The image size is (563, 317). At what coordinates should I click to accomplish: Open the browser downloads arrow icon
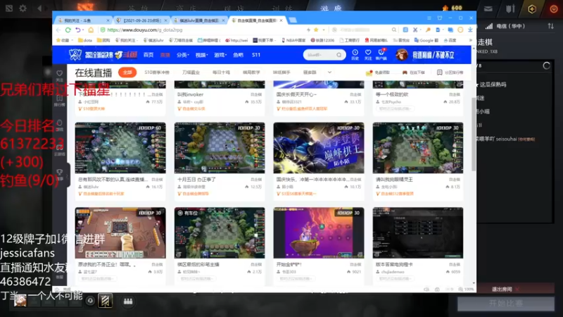[x=470, y=30]
